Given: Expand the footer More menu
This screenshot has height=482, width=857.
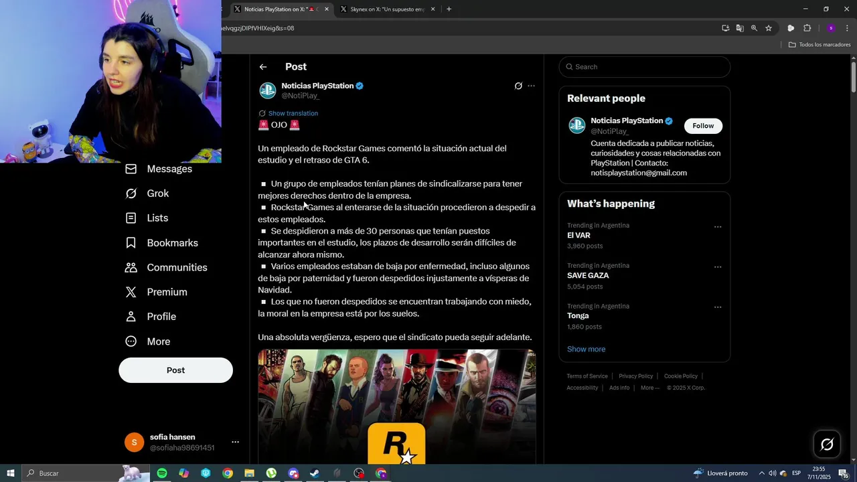Looking at the screenshot, I should tap(649, 388).
